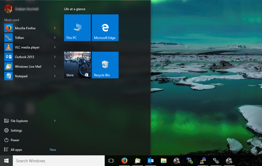Click the two-computers lightning icon on taskbar
The height and width of the screenshot is (166, 262).
203,161
